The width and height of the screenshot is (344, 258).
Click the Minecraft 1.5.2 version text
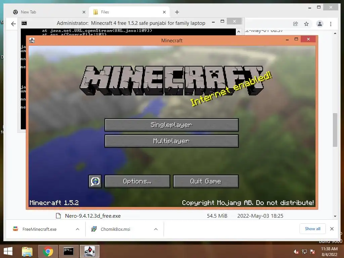[x=54, y=203]
